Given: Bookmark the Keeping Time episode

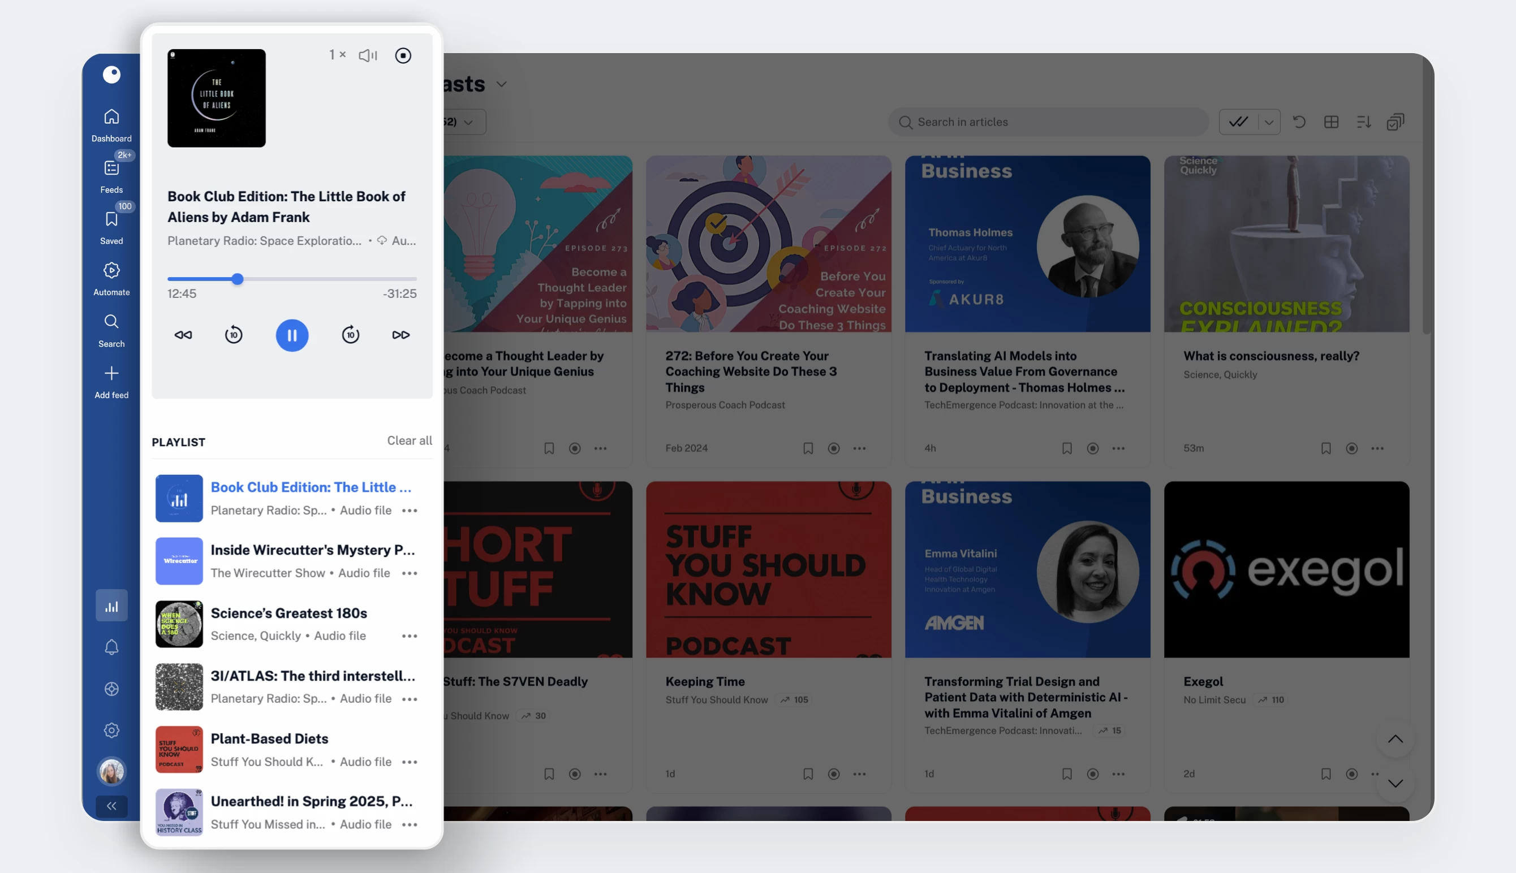Looking at the screenshot, I should tap(808, 774).
